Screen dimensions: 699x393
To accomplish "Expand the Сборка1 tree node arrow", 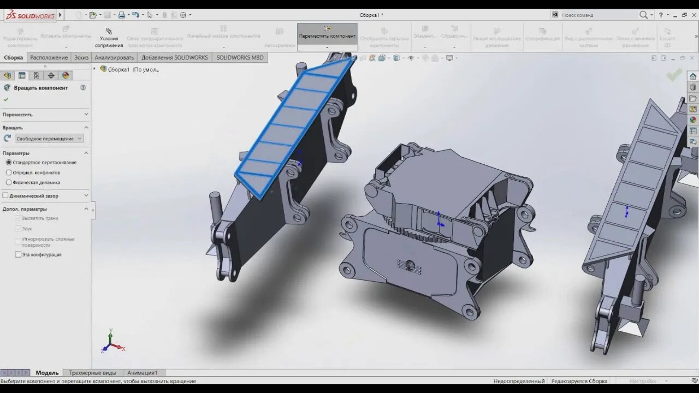I will 94,69.
